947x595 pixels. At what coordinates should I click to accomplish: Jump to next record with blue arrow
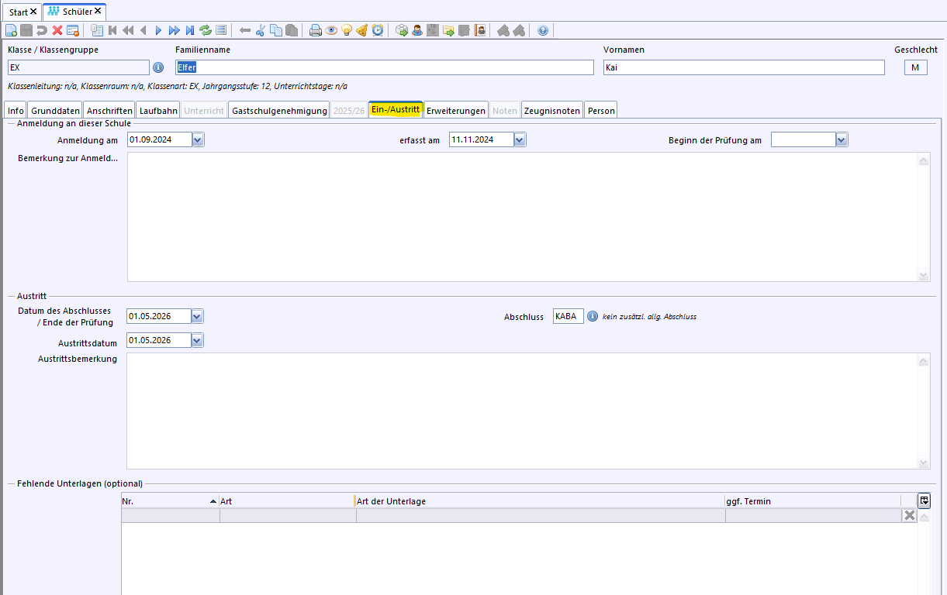point(158,30)
